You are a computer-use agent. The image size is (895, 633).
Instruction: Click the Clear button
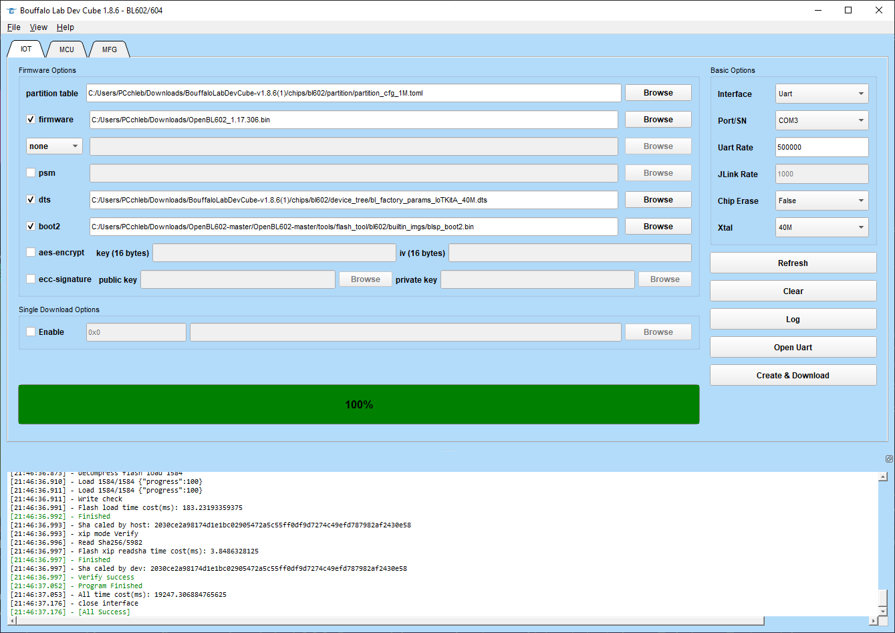(793, 291)
